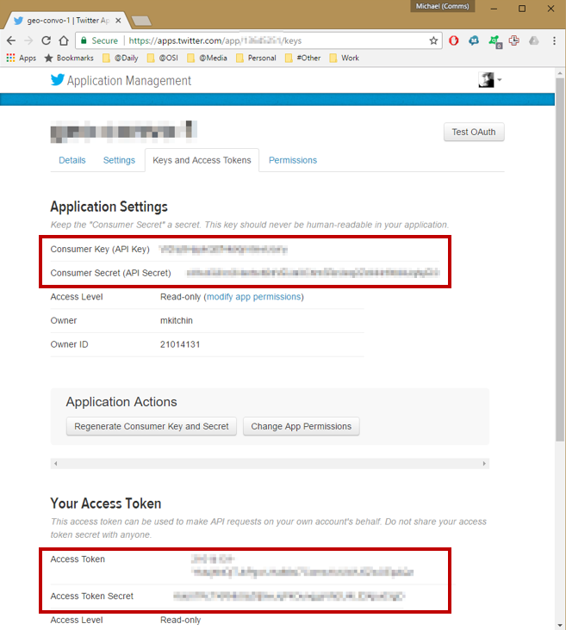Open the Work bookmarks folder
566x630 pixels.
(x=345, y=58)
